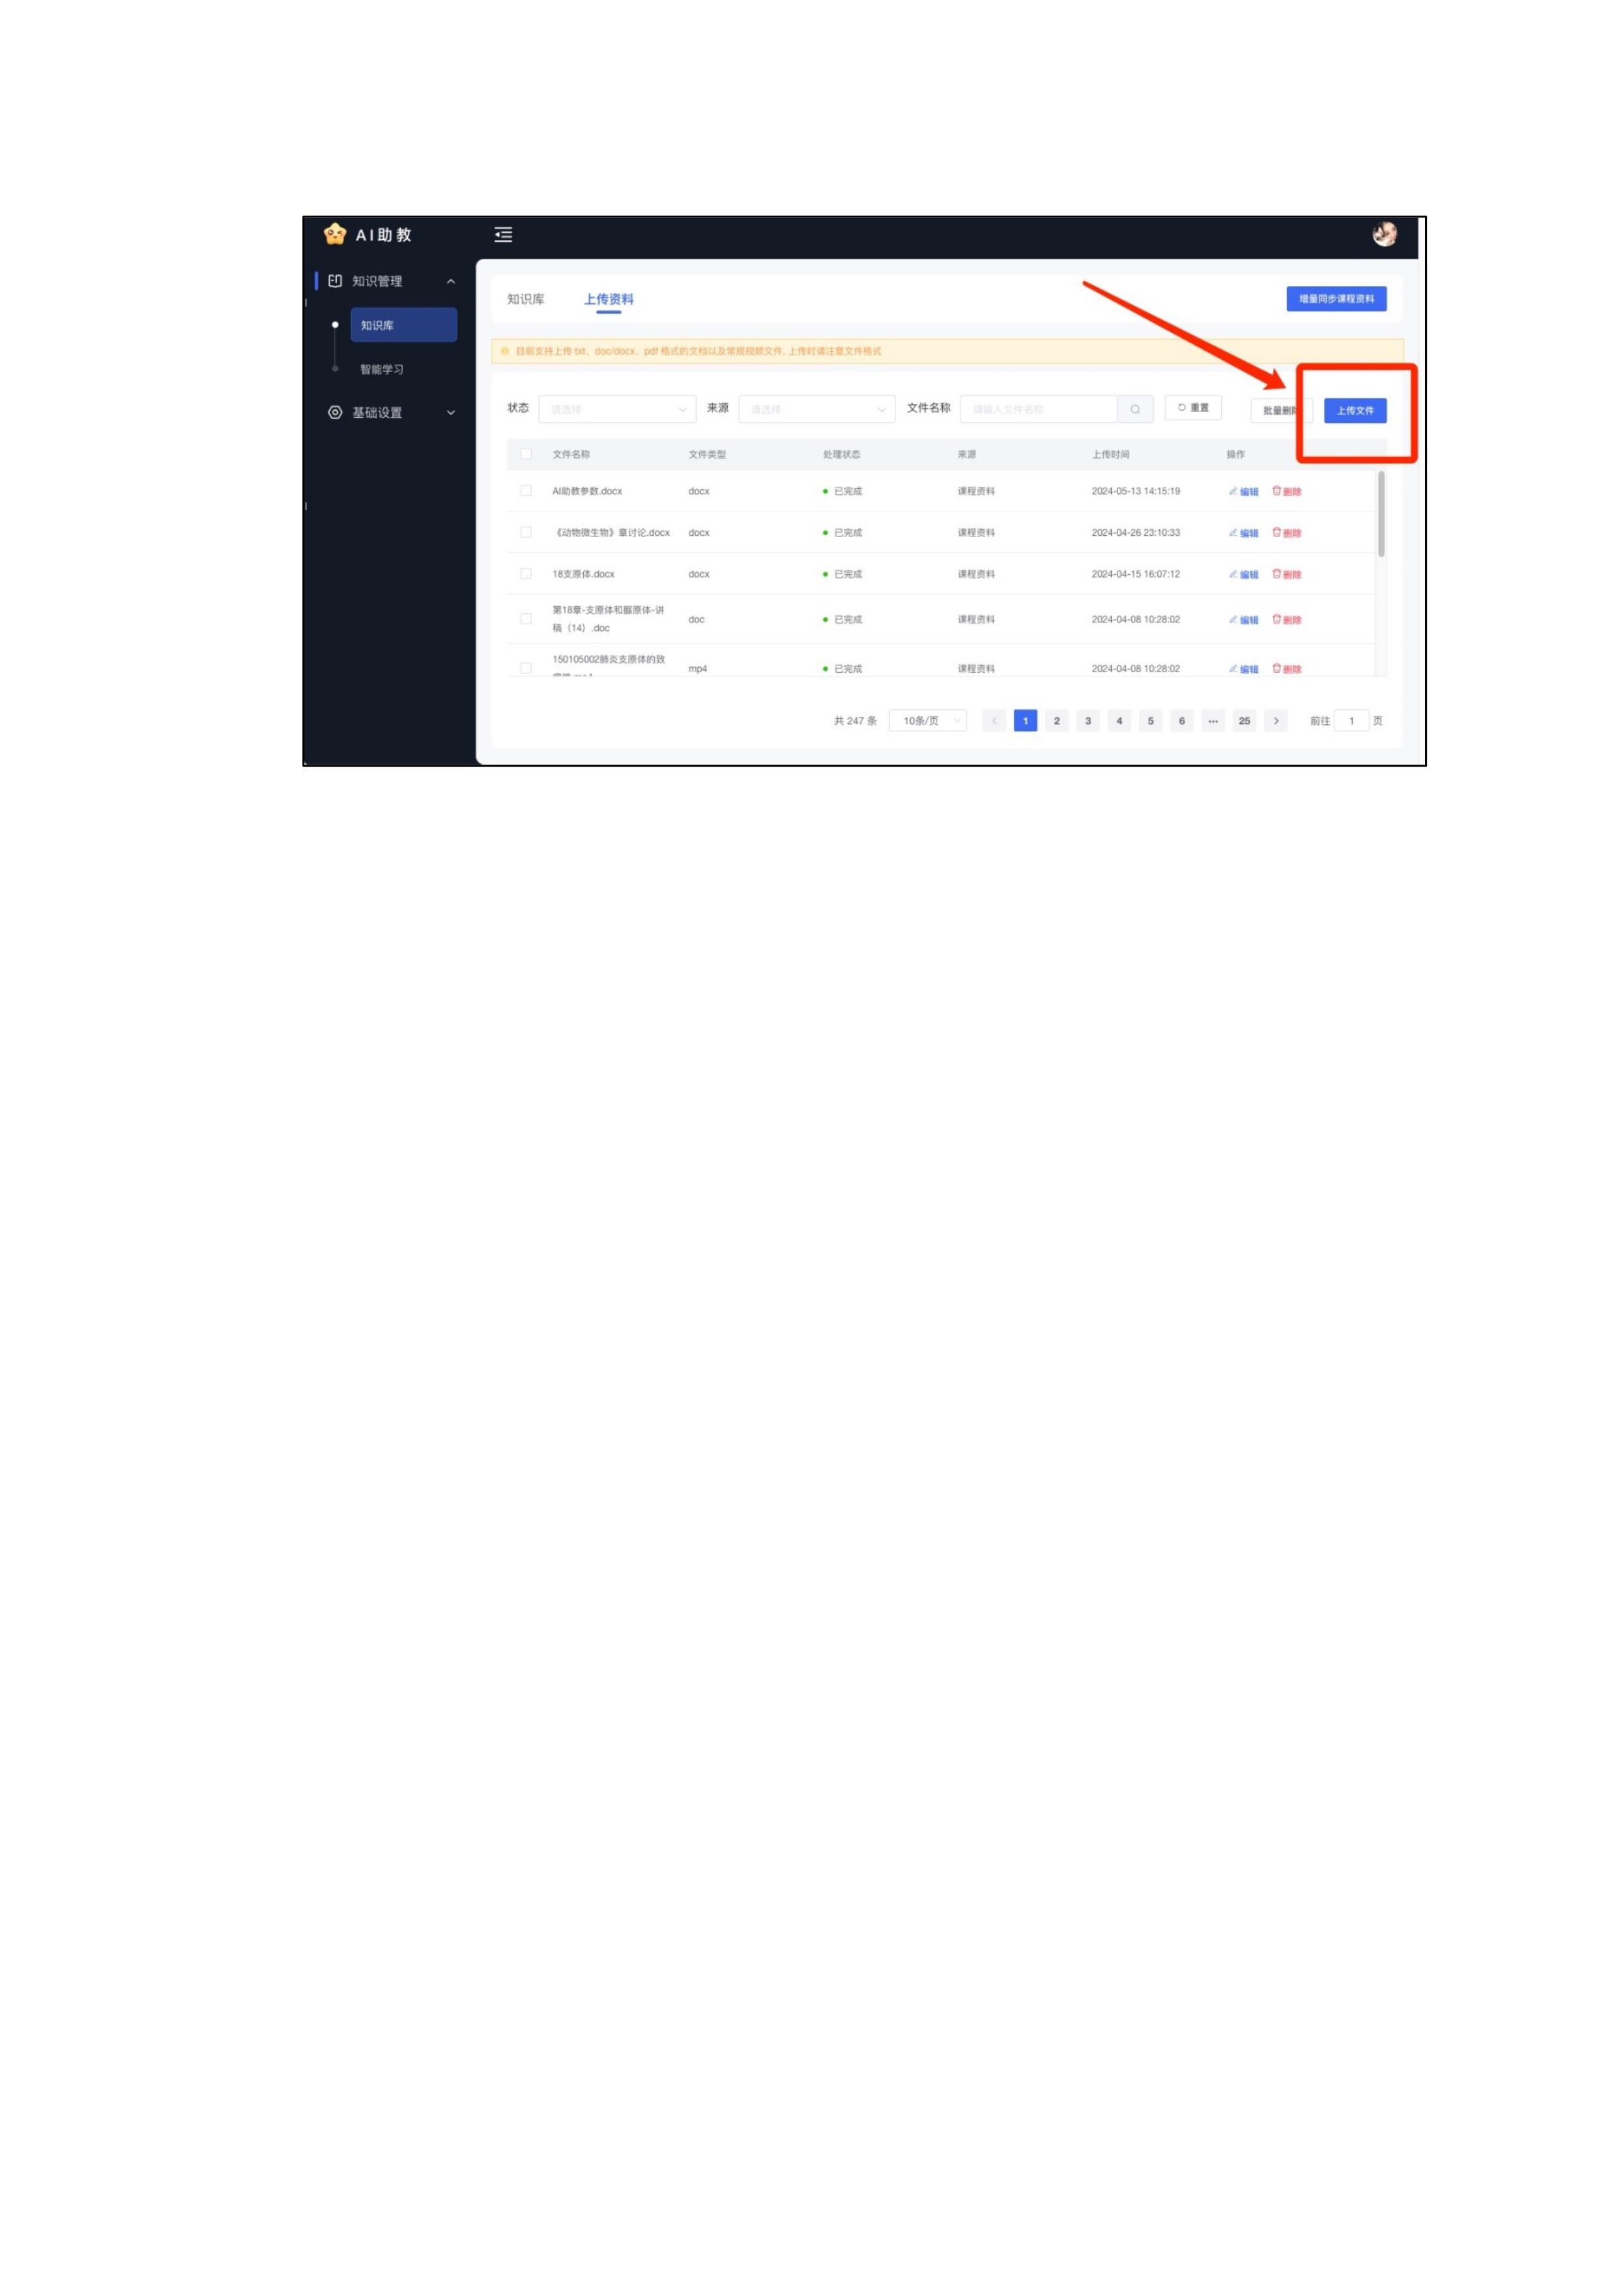Select checkbox for AI助教参数.docx
The height and width of the screenshot is (2286, 1616).
[x=527, y=491]
